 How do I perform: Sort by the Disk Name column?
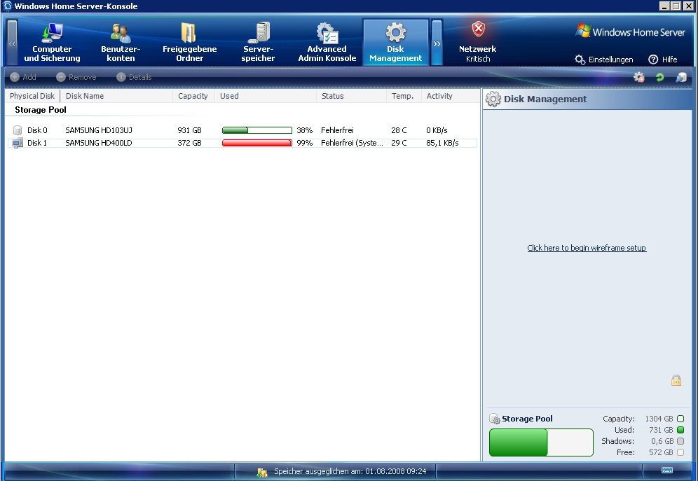116,96
